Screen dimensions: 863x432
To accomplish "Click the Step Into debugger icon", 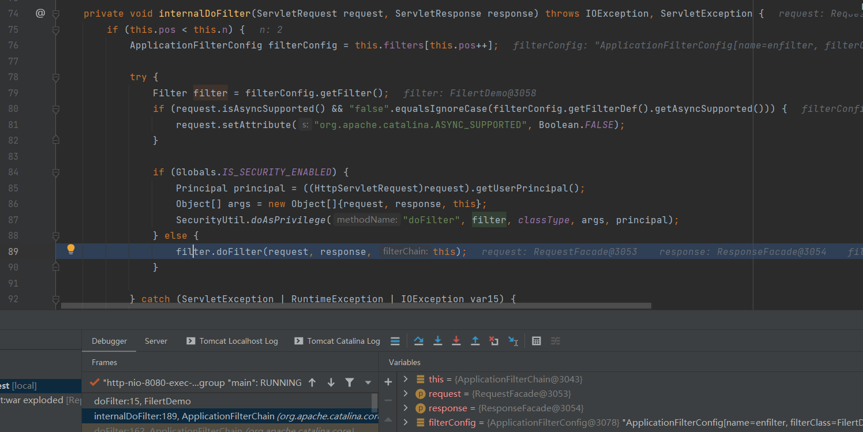I will click(438, 341).
